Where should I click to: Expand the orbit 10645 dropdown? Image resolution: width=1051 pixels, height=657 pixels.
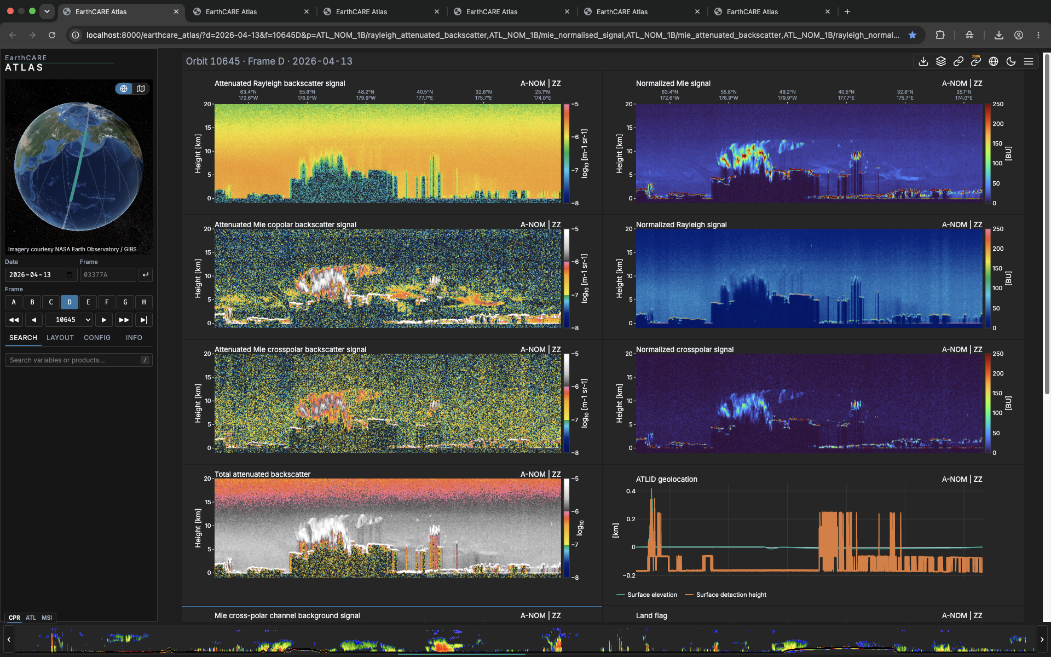click(70, 320)
